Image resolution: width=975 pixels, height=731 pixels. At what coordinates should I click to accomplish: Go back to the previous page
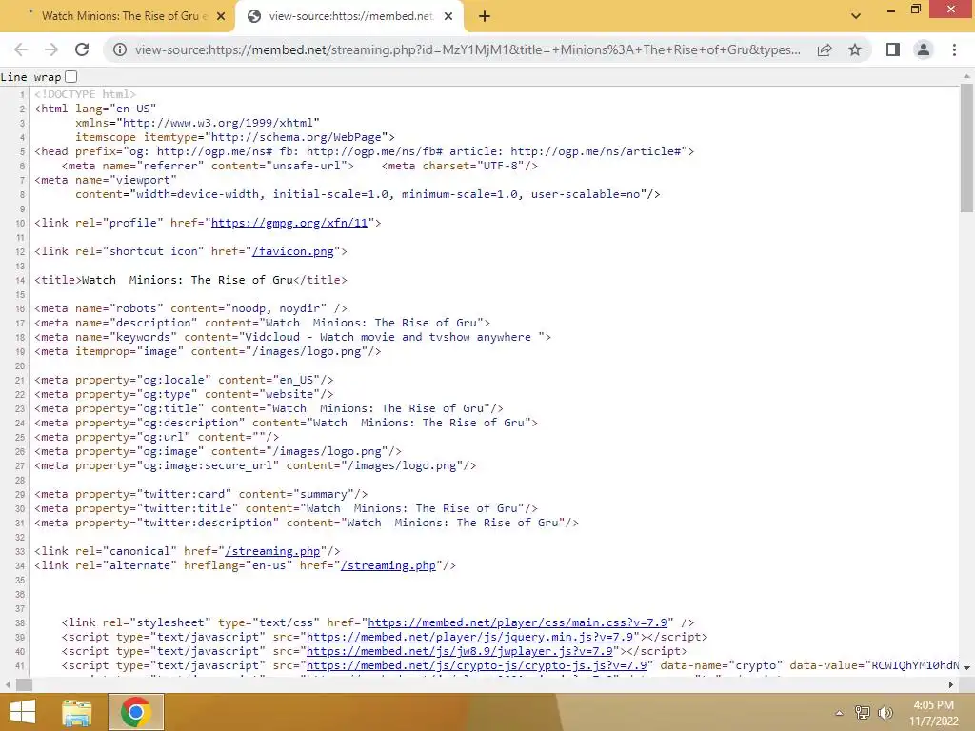point(21,49)
